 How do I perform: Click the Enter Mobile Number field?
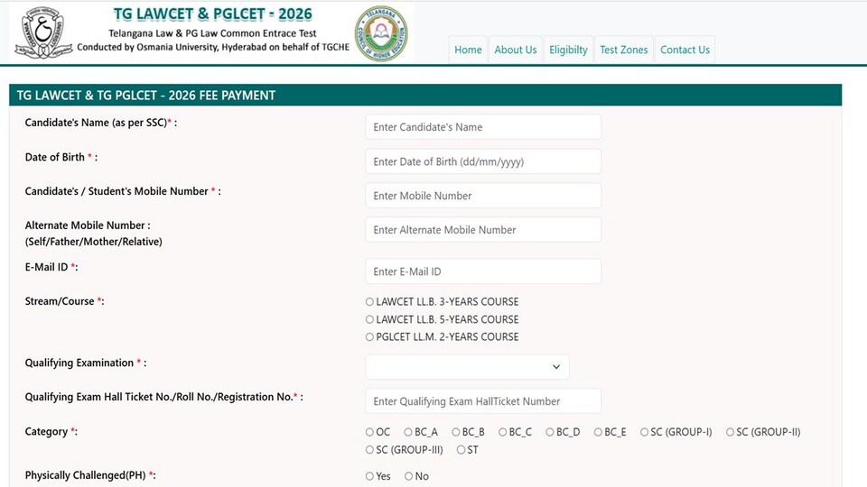483,196
